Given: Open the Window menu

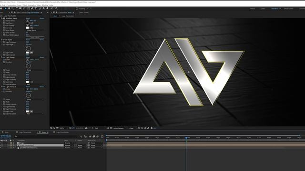Looking at the screenshot, I should (45, 5).
